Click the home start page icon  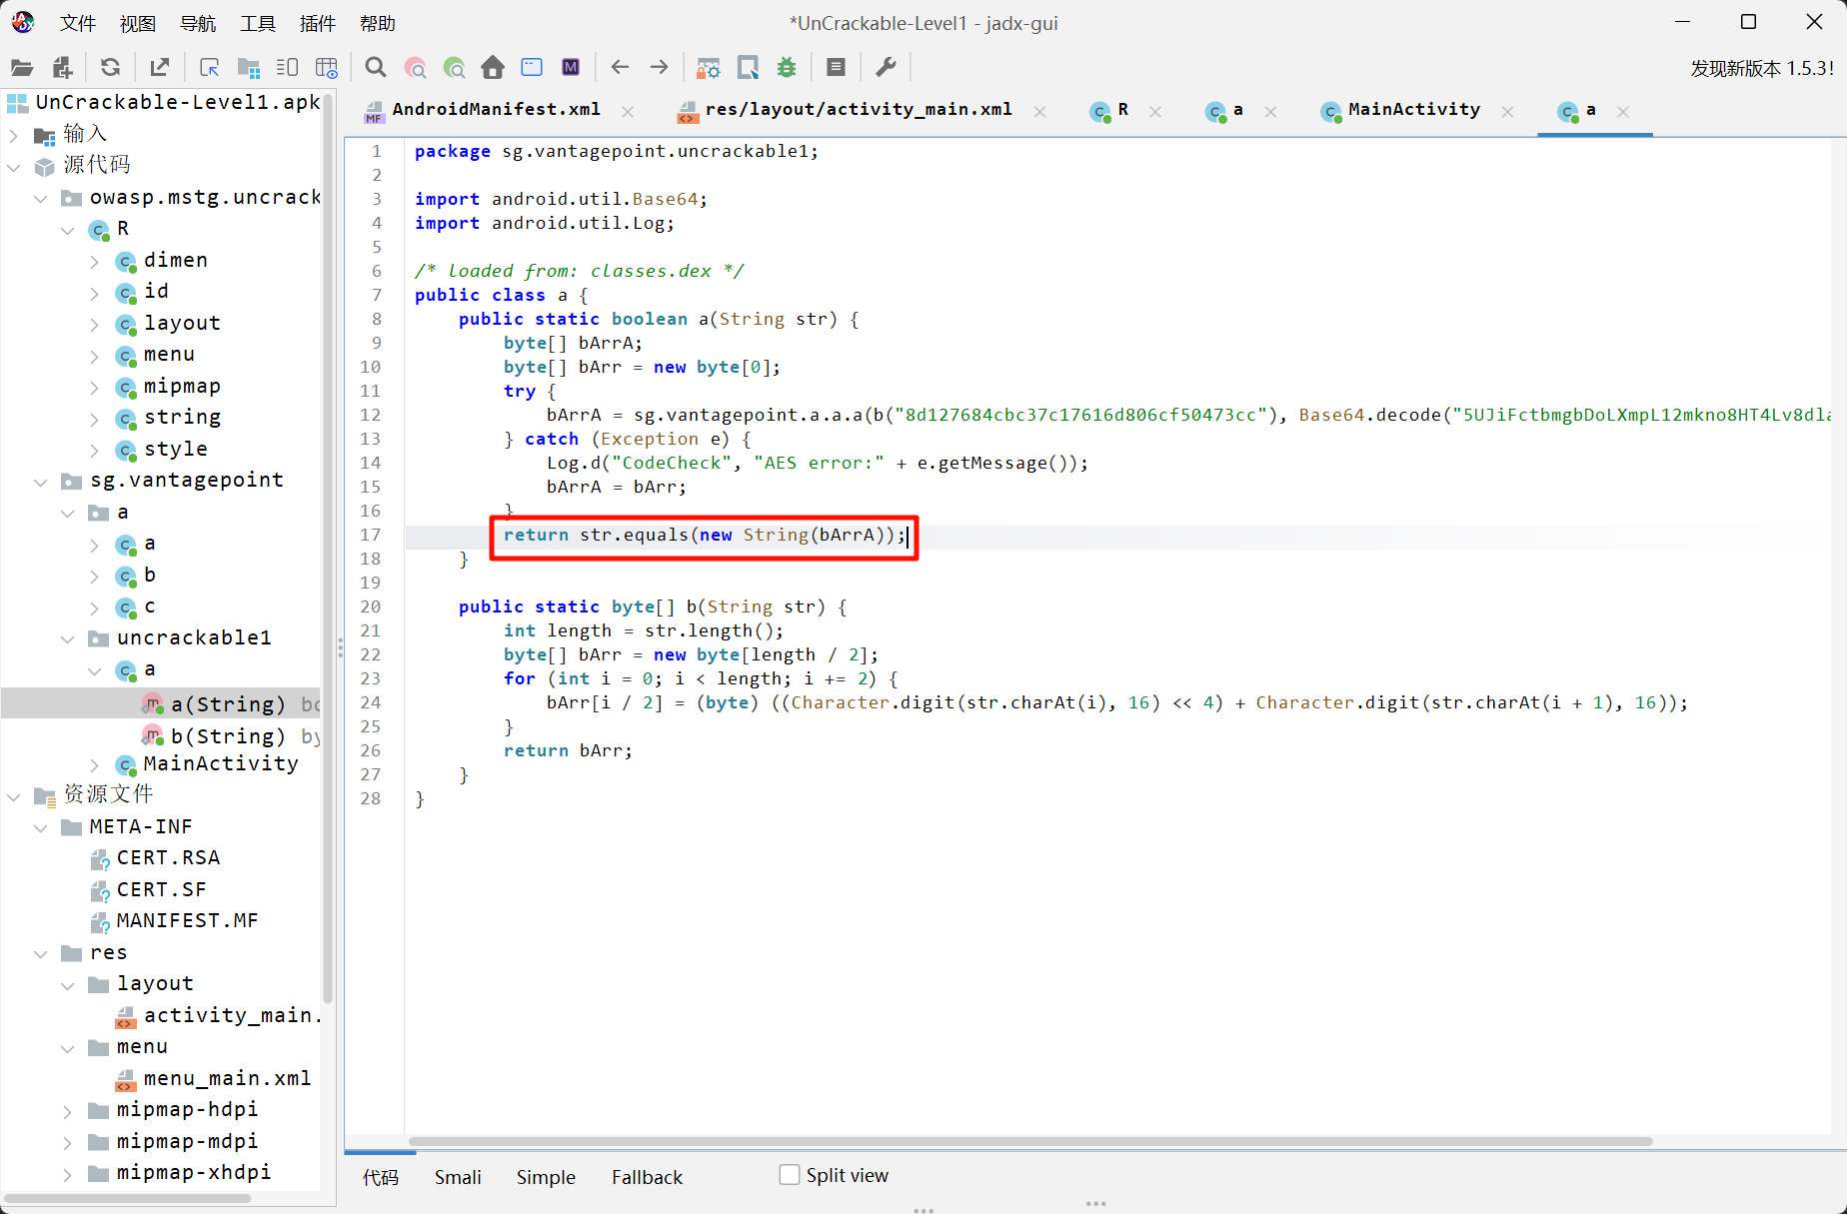click(x=492, y=68)
